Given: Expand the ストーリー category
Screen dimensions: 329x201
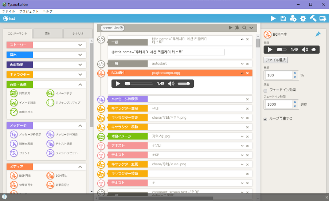Looking at the screenshot, I should coord(80,45).
